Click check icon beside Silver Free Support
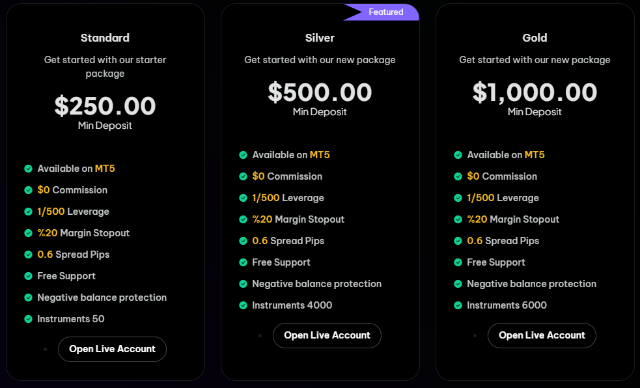The image size is (640, 388). click(243, 262)
